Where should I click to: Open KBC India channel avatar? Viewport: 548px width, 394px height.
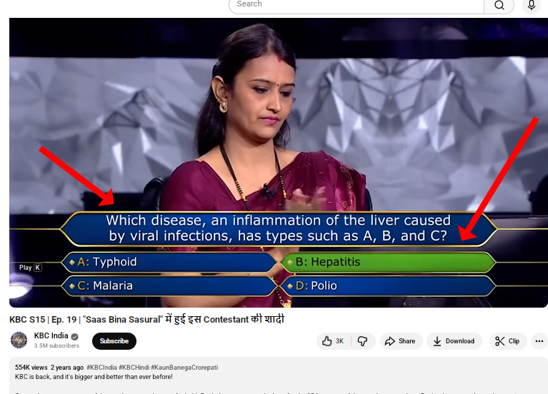[x=19, y=340]
